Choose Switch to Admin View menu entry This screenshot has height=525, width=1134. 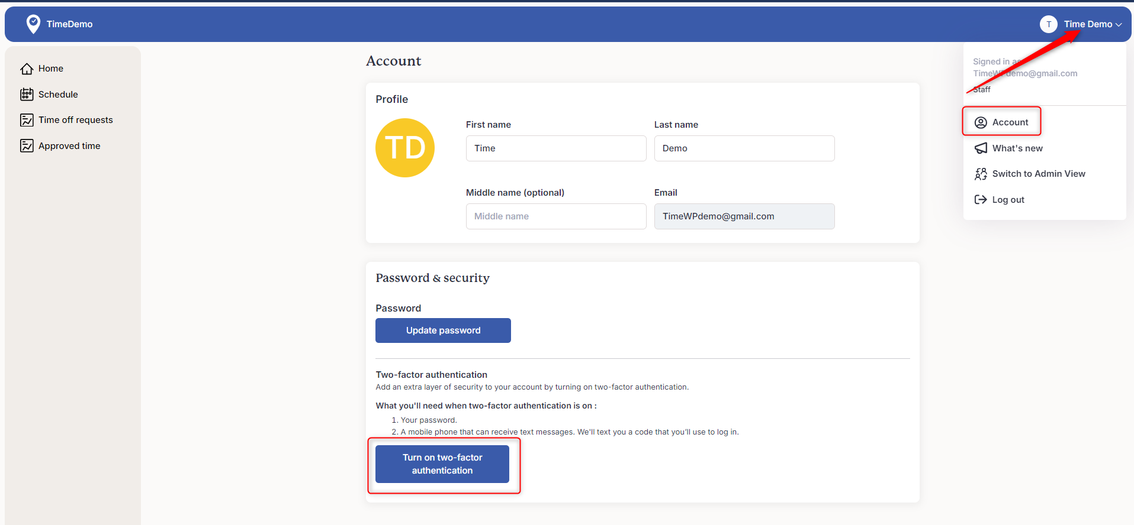click(1038, 174)
